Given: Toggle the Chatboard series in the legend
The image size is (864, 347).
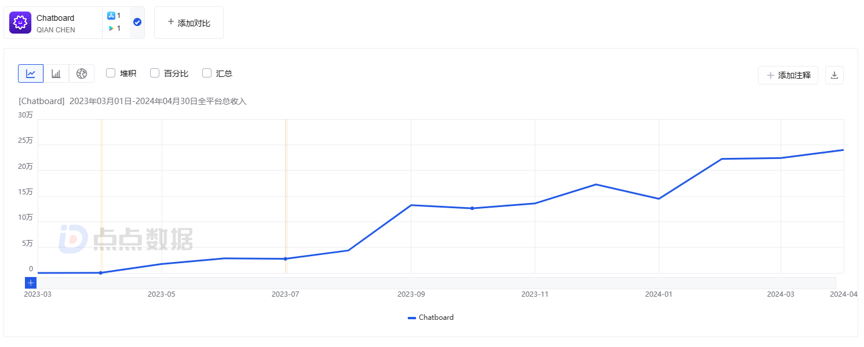Looking at the screenshot, I should click(x=431, y=318).
